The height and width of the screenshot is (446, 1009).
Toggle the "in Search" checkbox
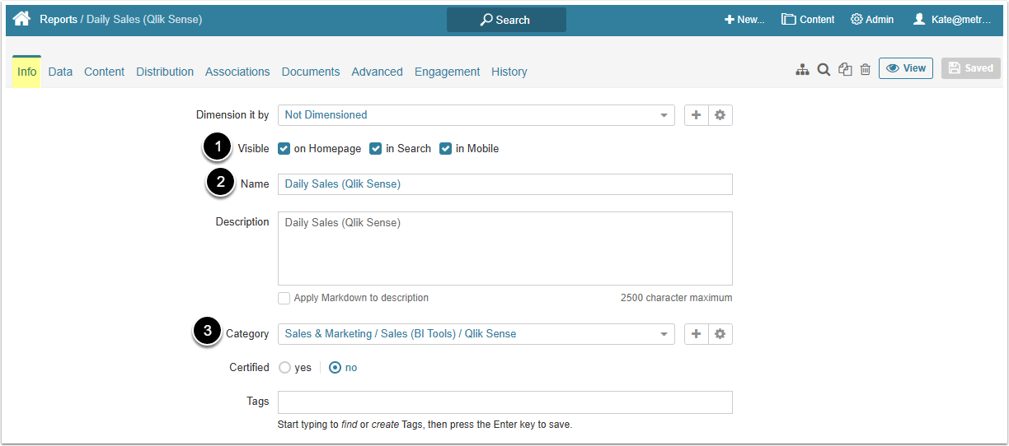(376, 149)
